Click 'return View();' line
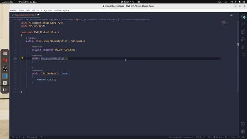Screen dimensions: 247x139 coord(47,80)
